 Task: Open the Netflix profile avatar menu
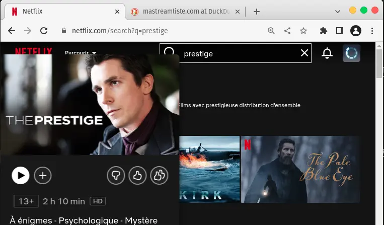click(351, 53)
